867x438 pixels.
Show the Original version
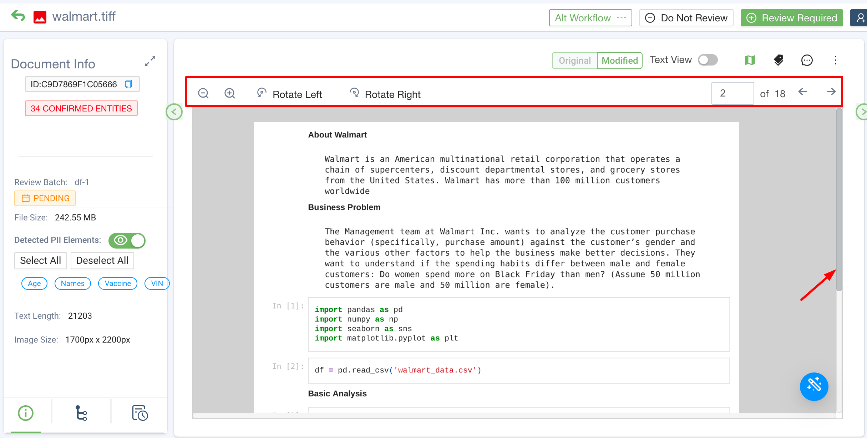click(575, 61)
